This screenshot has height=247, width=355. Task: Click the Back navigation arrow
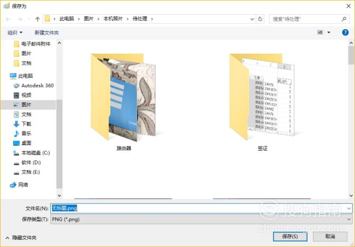tap(8, 19)
